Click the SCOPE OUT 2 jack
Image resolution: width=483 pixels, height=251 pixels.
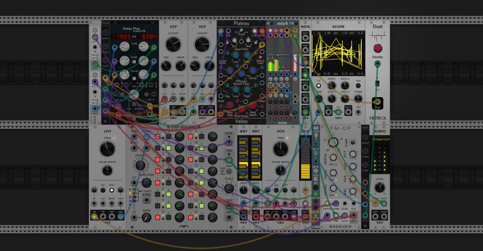coord(348,112)
